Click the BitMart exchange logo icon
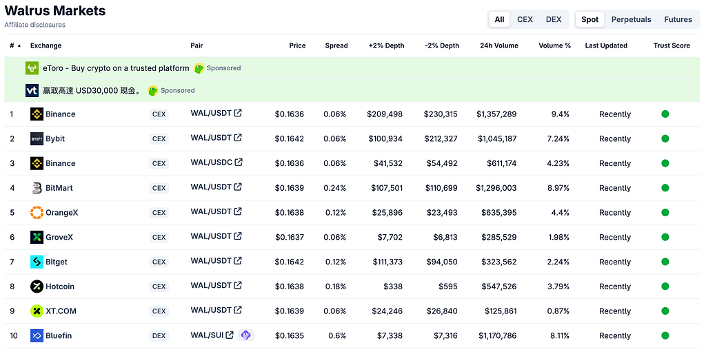This screenshot has height=354, width=706. point(37,188)
